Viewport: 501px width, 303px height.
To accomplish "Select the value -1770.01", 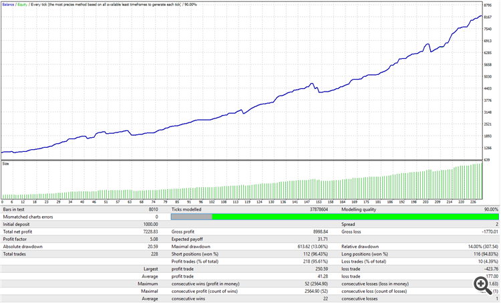I will [490, 231].
